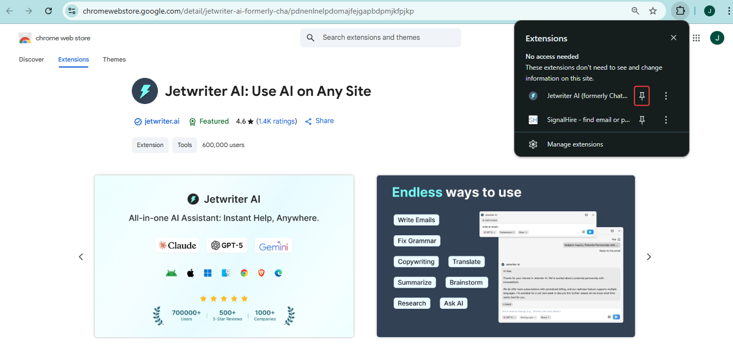
Task: Click the Manage extensions gear icon
Action: pos(533,144)
